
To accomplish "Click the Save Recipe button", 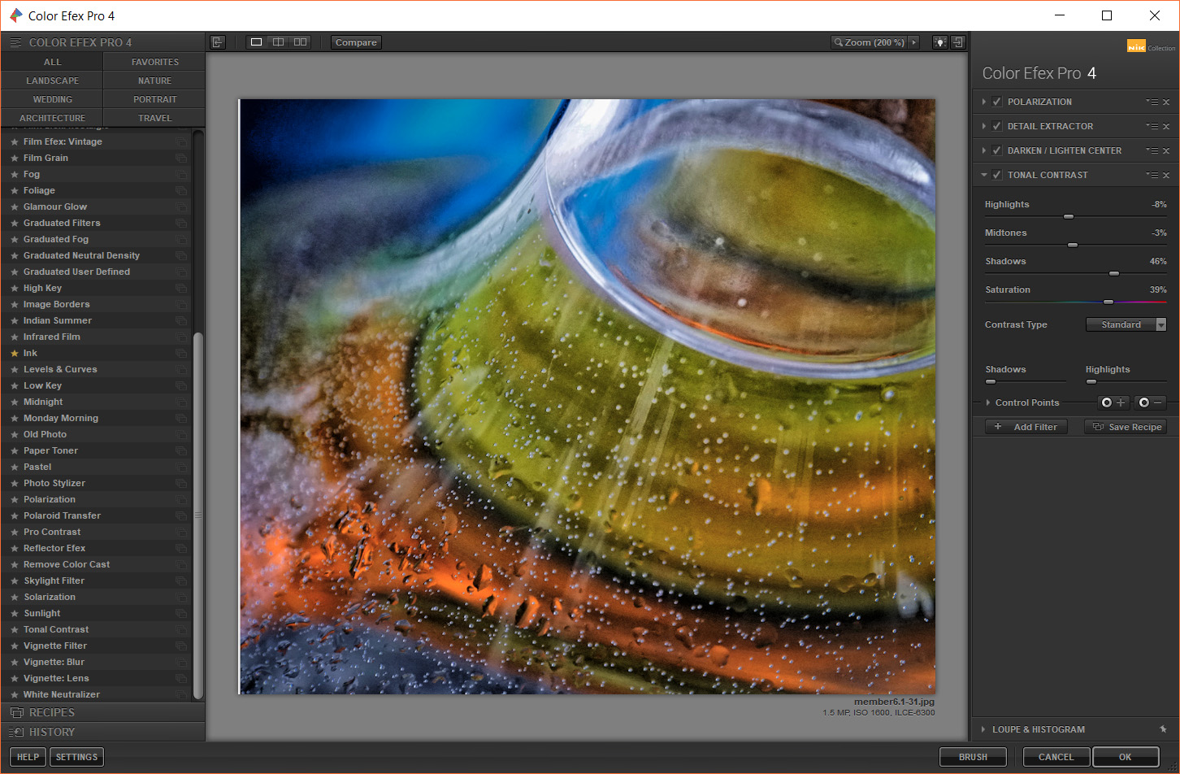I will tap(1126, 427).
